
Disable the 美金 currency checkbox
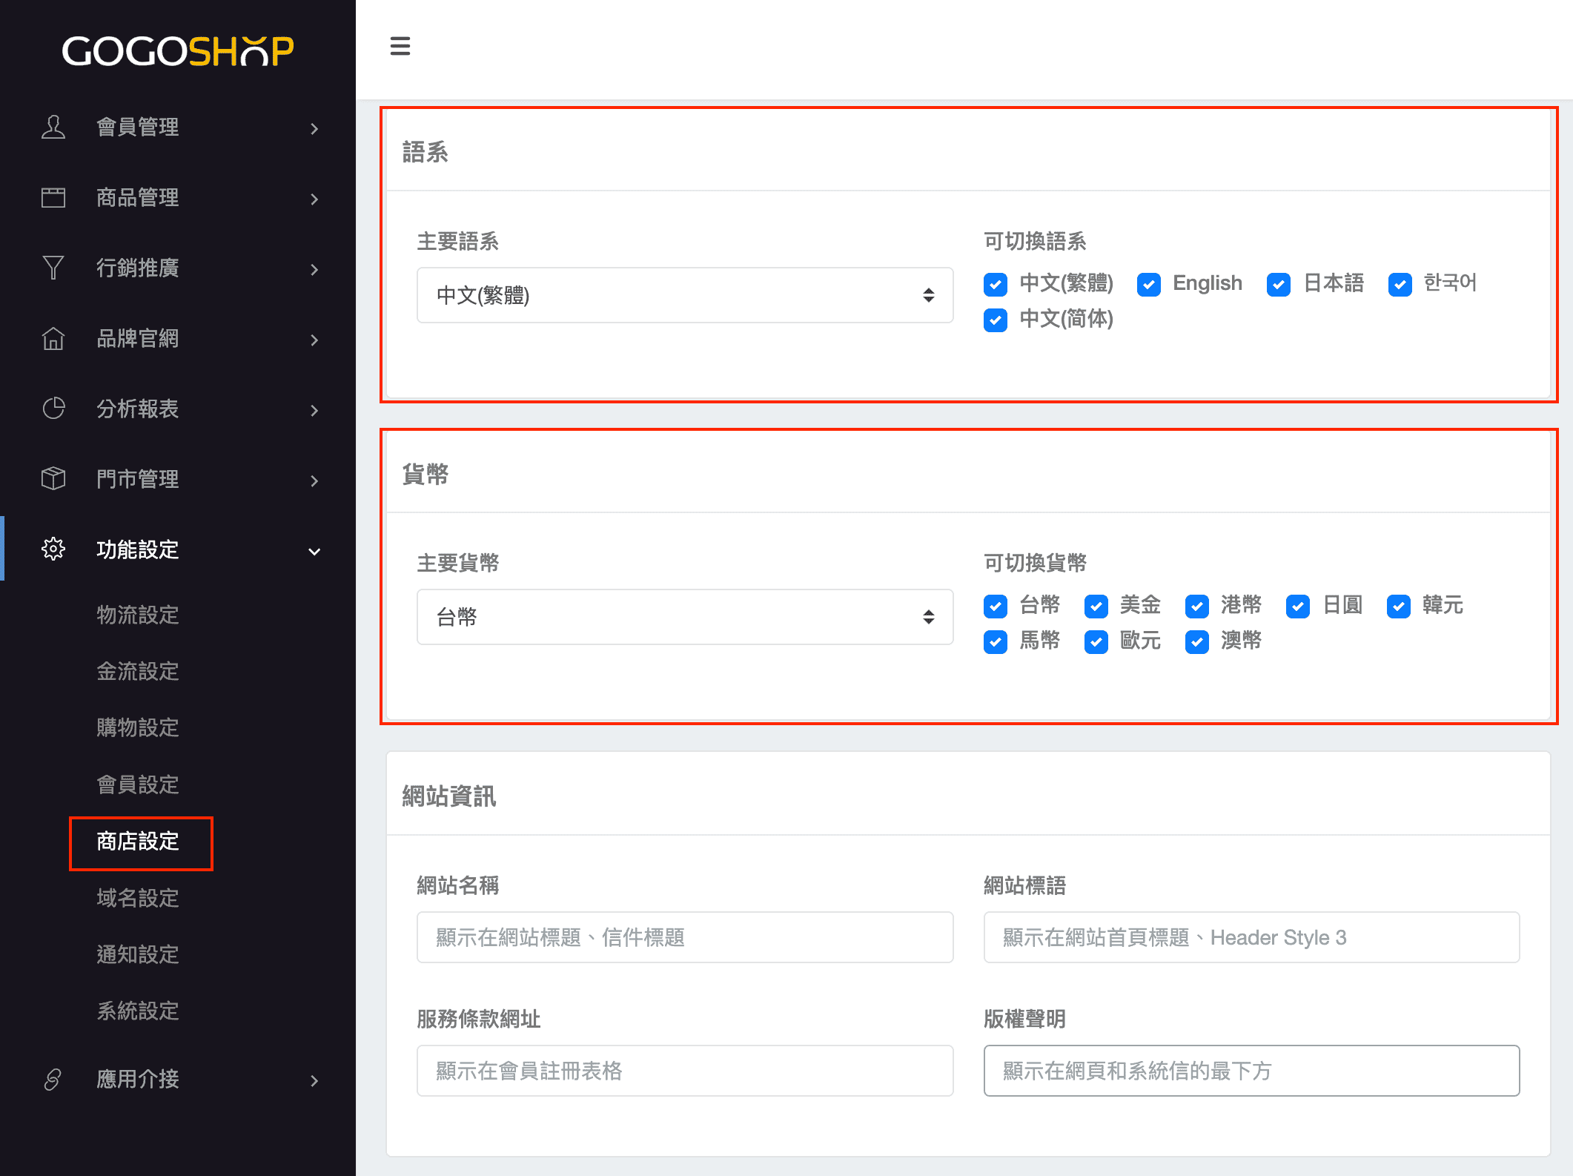(x=1096, y=607)
